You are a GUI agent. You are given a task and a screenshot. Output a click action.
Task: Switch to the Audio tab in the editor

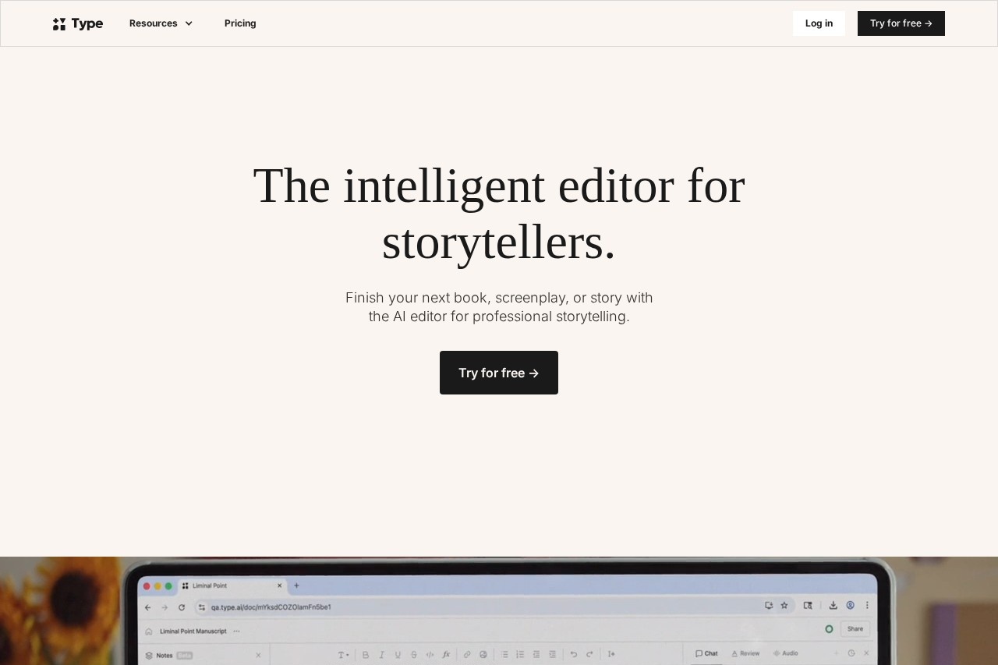pyautogui.click(x=786, y=653)
